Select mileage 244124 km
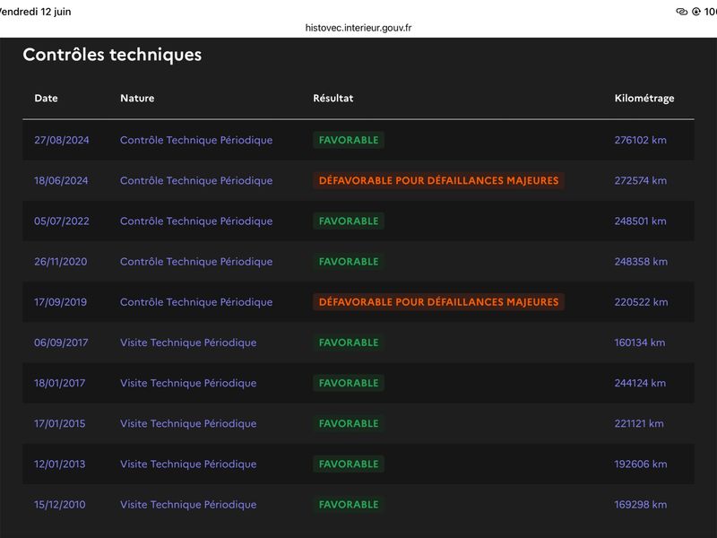 tap(640, 383)
